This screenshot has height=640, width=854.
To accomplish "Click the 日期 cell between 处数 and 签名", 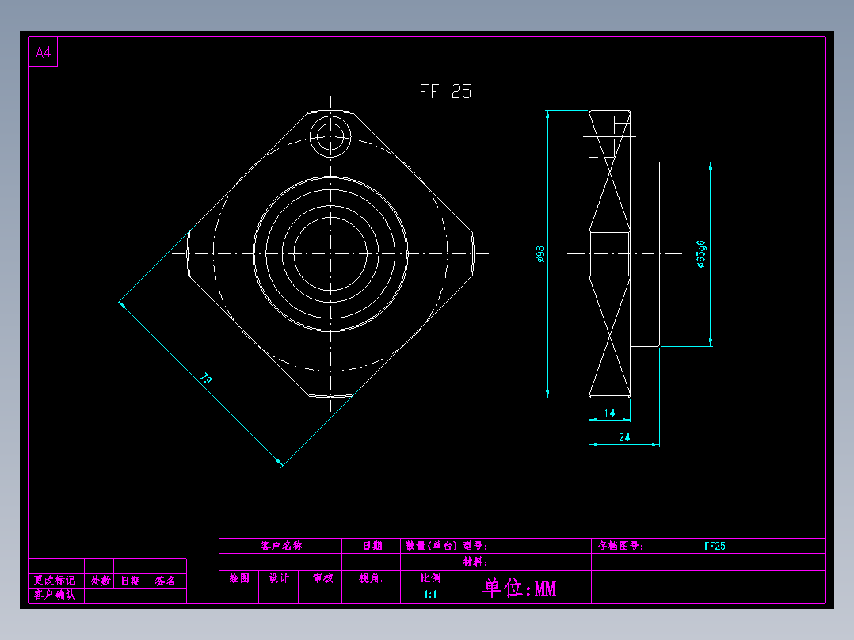I will [x=130, y=581].
